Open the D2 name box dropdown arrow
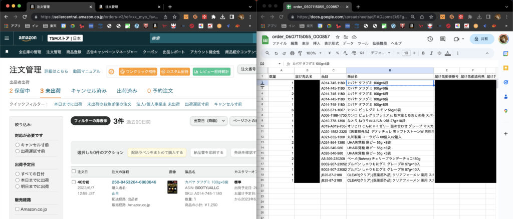This screenshot has width=513, height=219. click(x=280, y=64)
